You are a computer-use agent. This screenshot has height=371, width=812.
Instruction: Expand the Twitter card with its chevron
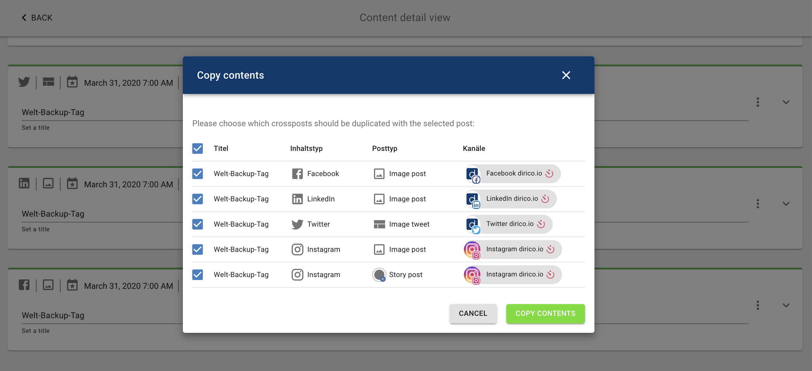[786, 102]
